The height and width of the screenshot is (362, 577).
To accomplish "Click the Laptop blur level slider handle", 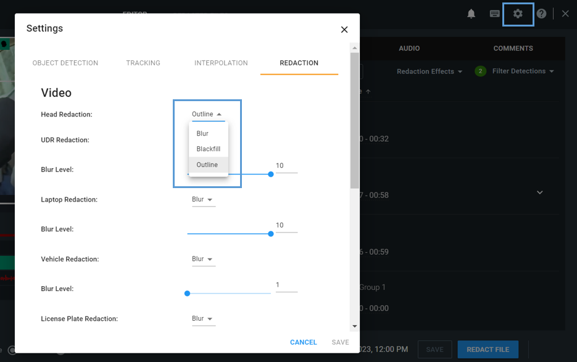I will [x=271, y=234].
